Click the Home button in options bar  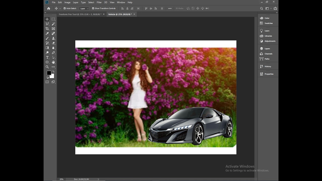[49, 8]
